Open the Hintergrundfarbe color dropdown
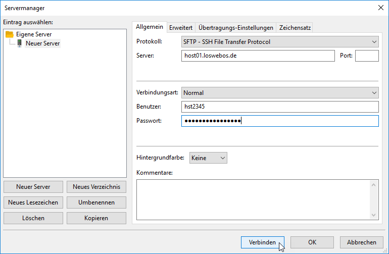 [x=208, y=158]
